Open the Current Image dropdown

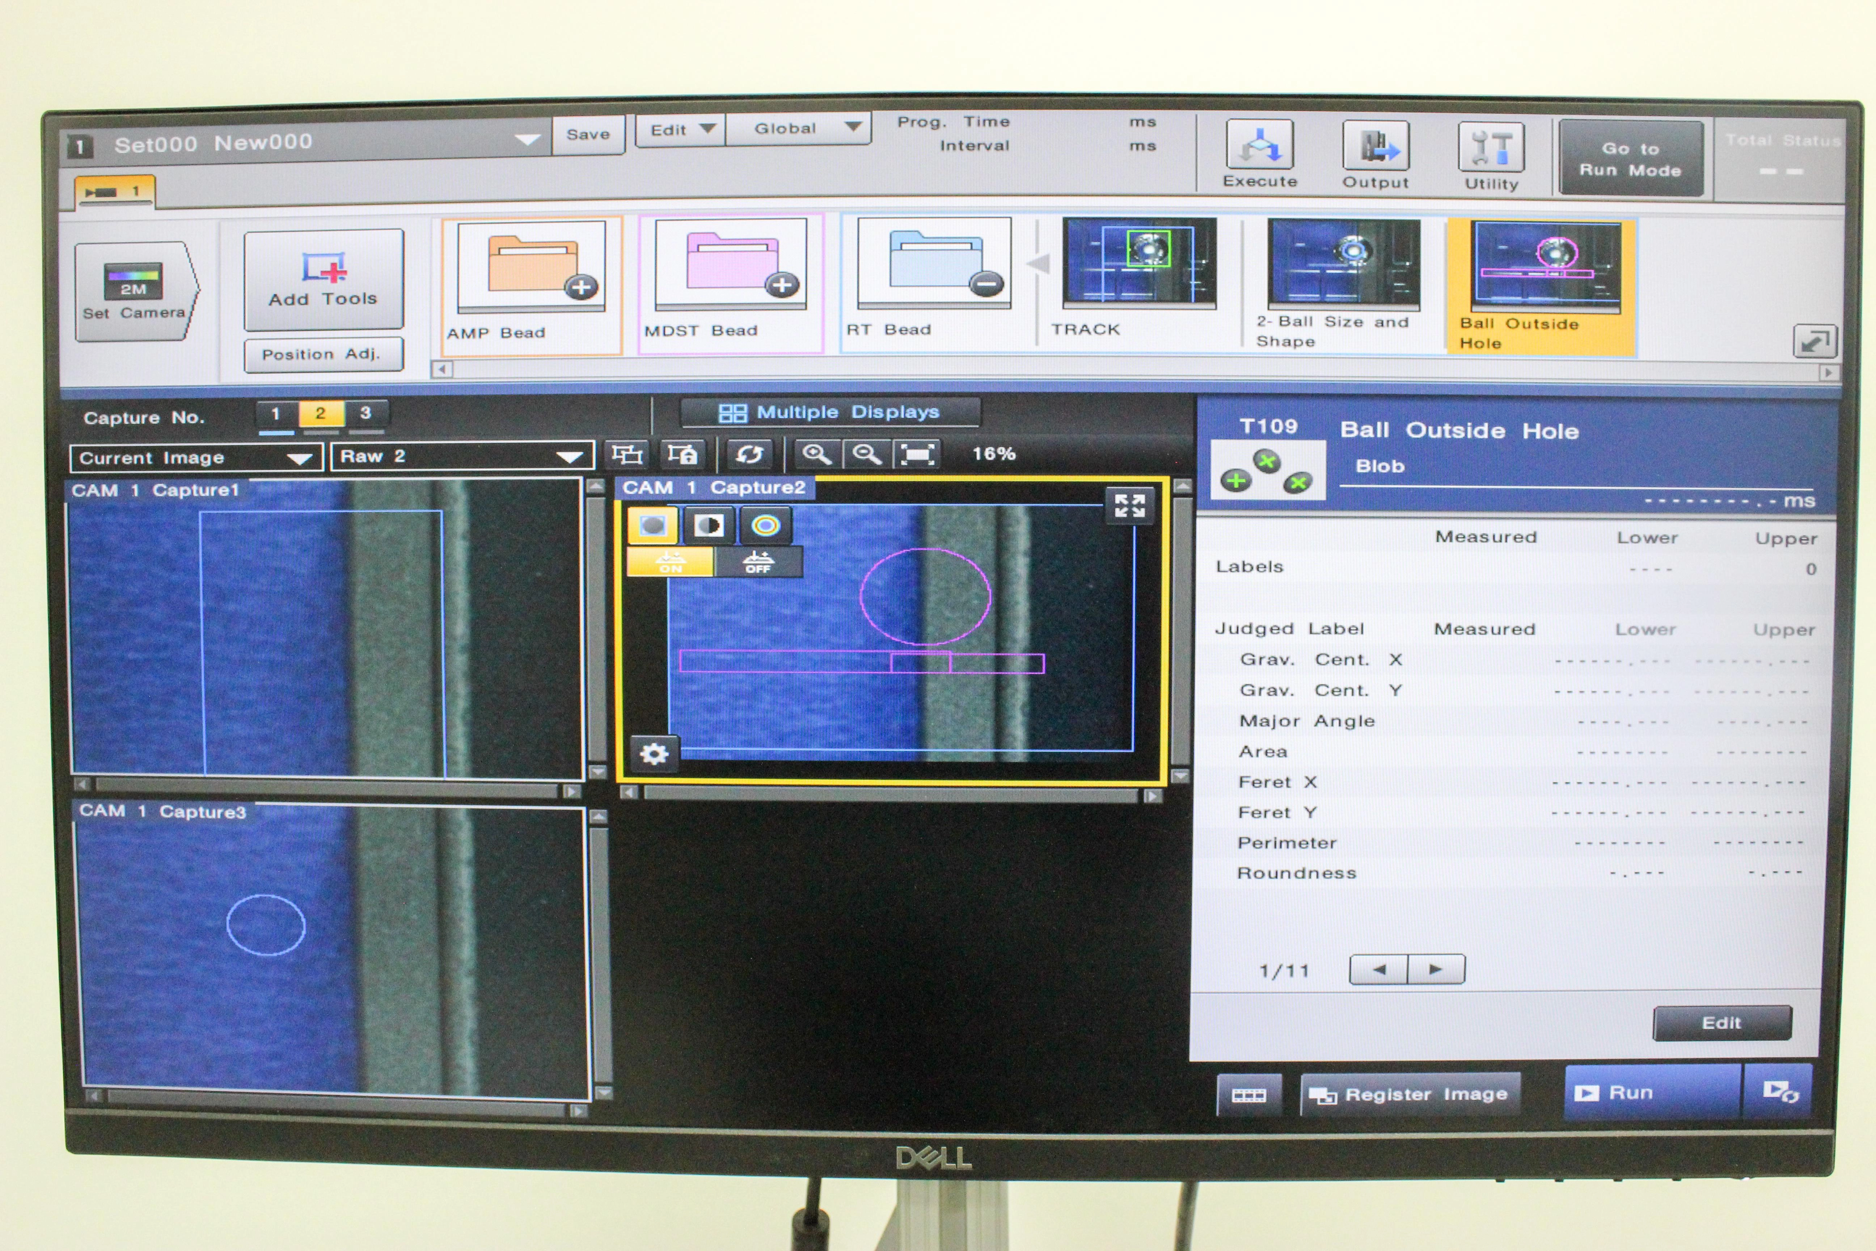(x=195, y=458)
